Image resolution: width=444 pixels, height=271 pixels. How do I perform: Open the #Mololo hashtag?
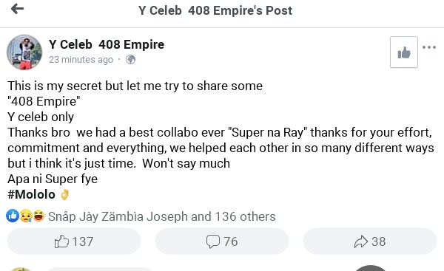(31, 194)
